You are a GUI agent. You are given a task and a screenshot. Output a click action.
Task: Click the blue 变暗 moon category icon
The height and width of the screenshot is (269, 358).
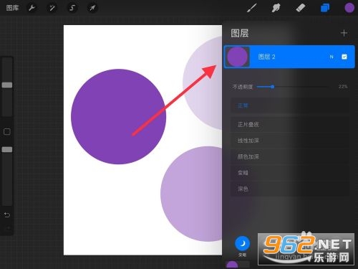242,243
